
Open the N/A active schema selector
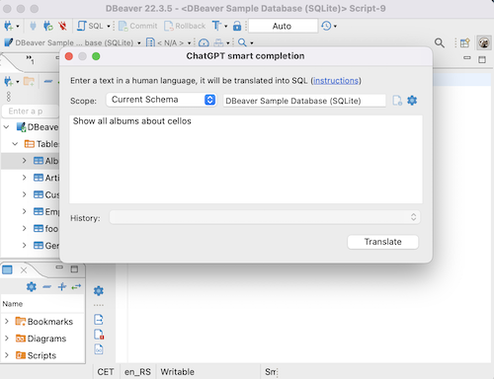[x=168, y=42]
